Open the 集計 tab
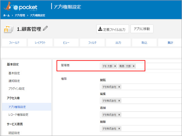Viewport: 182px width, 136px height. pos(170,42)
